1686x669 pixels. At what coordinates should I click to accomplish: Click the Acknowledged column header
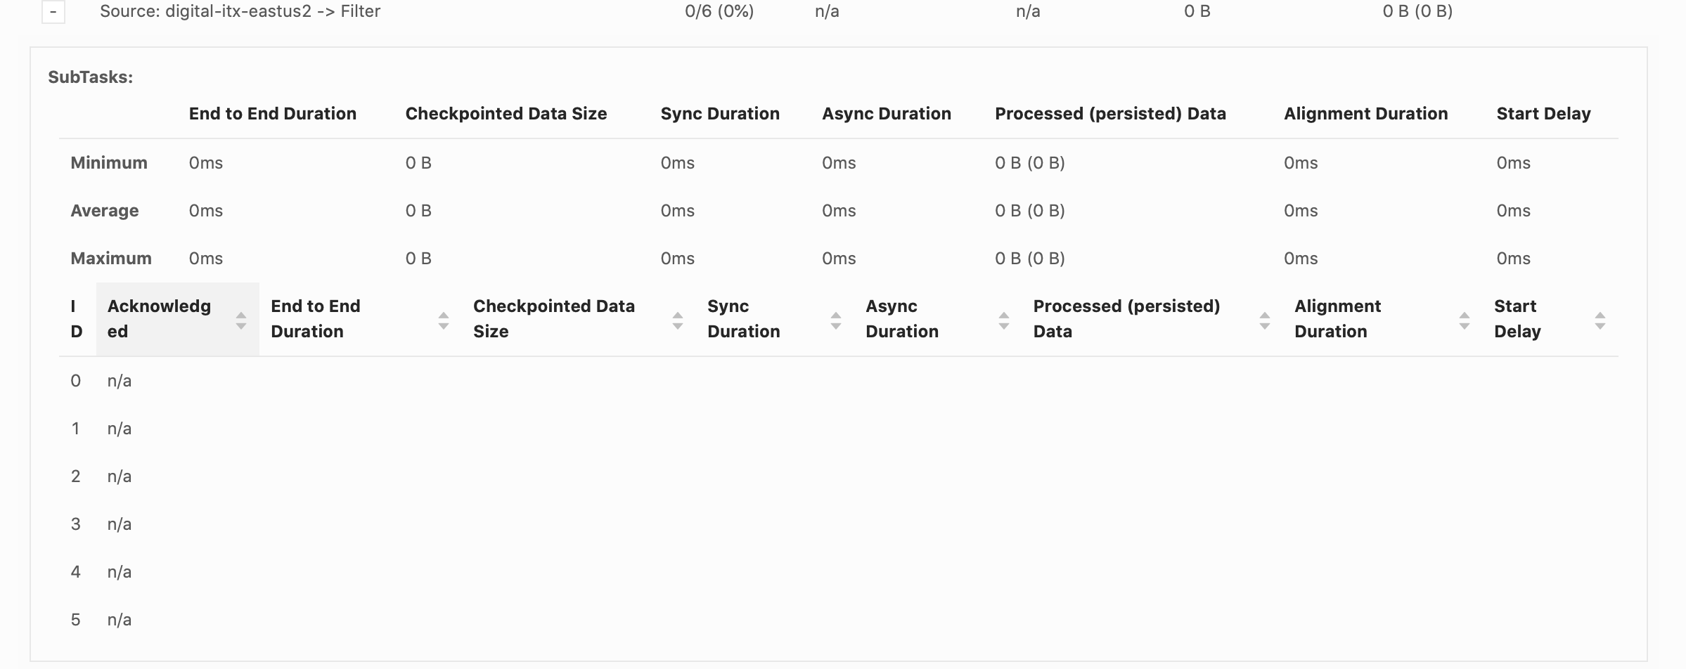pyautogui.click(x=160, y=319)
